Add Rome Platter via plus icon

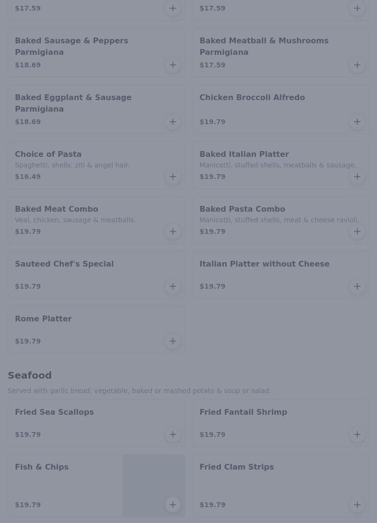pos(172,341)
